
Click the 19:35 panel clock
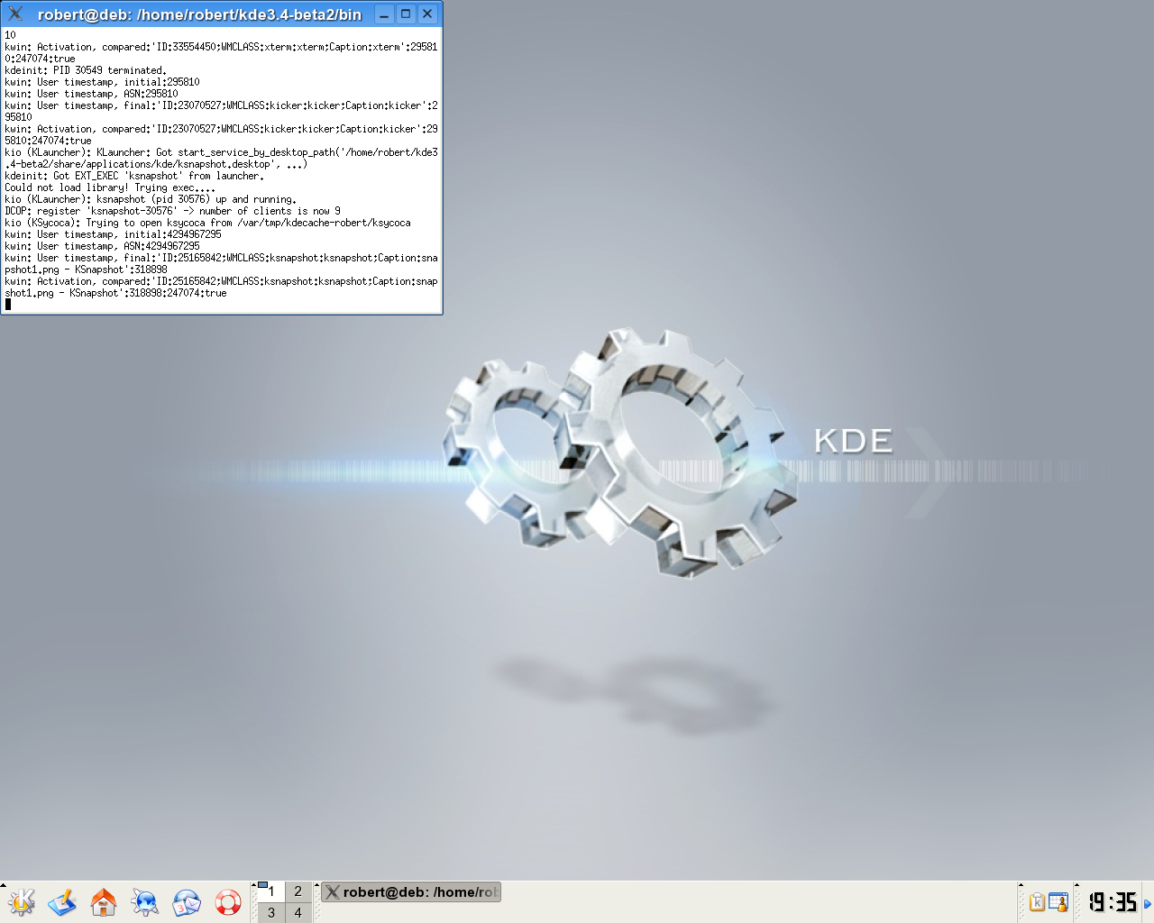click(x=1113, y=902)
